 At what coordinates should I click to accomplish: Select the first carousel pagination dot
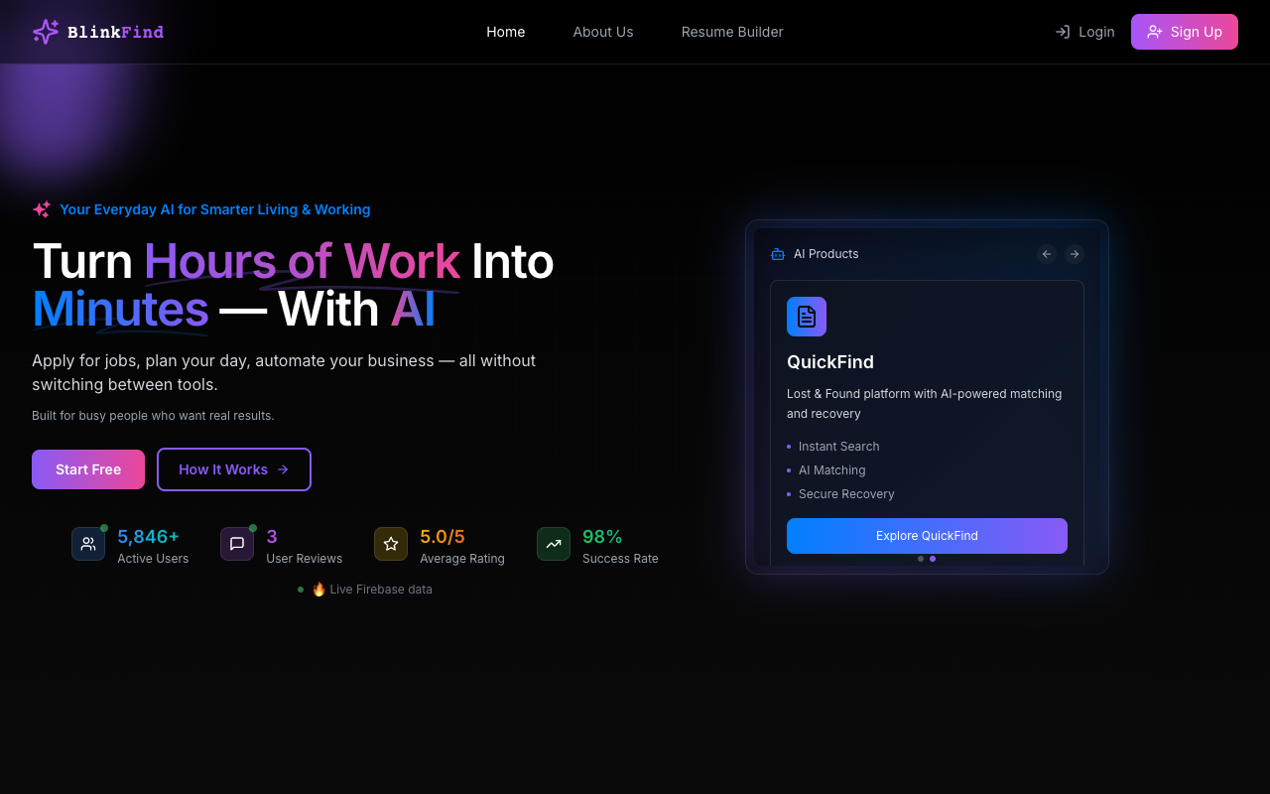click(920, 559)
